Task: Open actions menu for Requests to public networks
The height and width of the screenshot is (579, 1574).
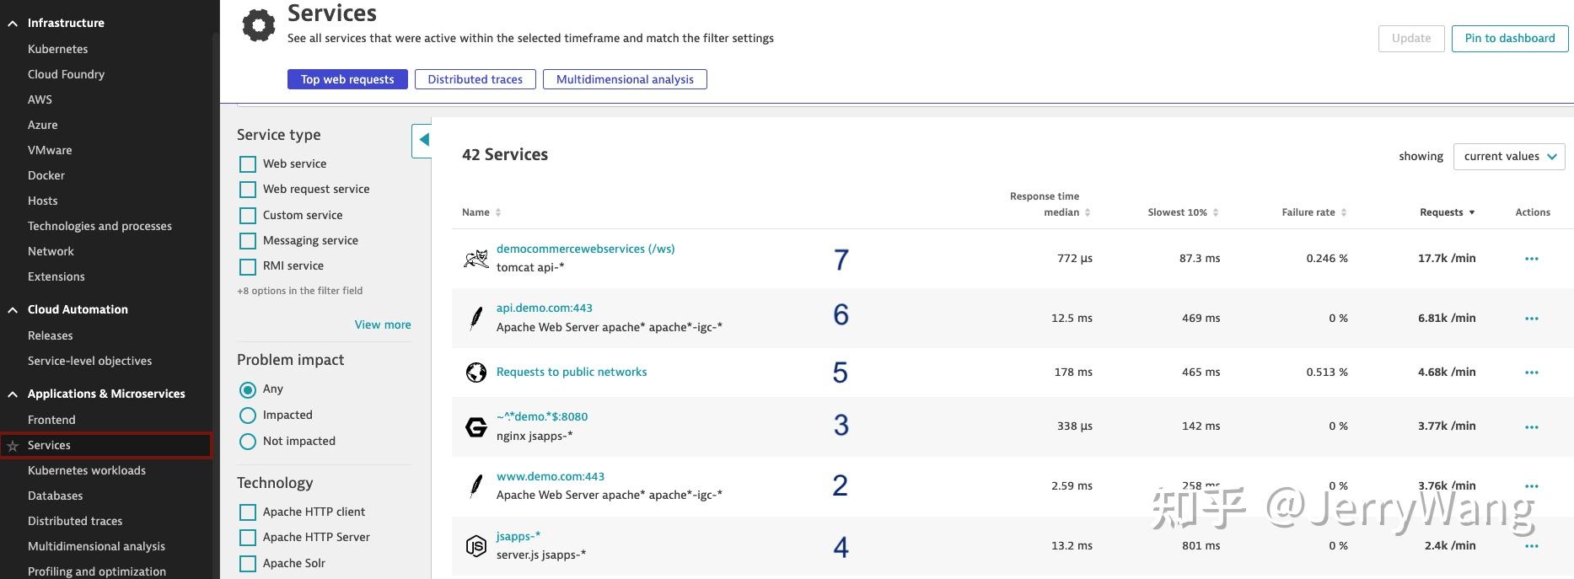Action: coord(1531,373)
